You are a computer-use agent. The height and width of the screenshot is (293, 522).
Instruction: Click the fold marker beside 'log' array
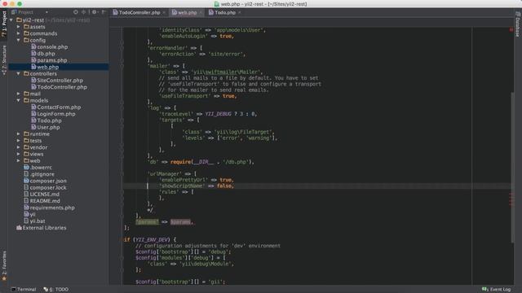[122, 108]
